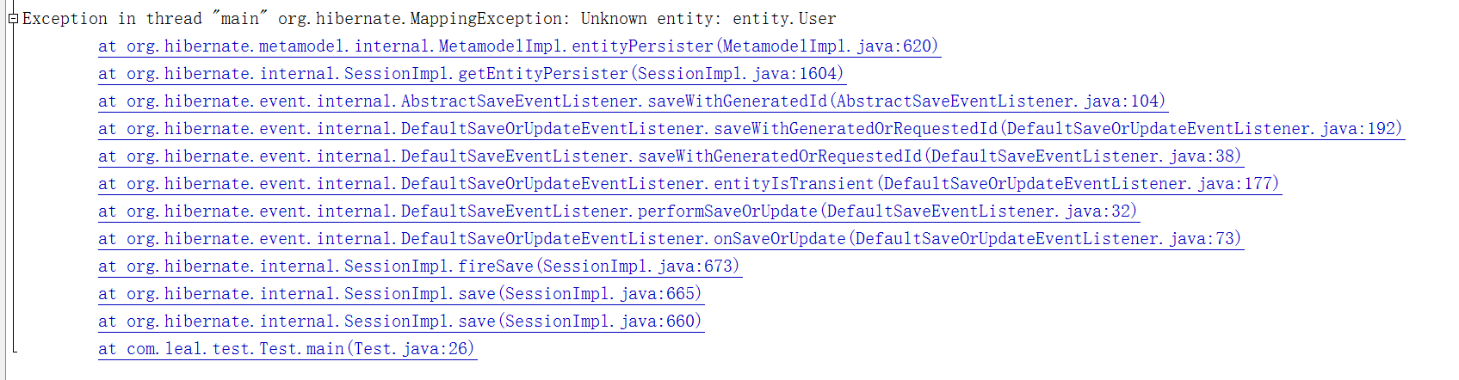Open the onSaveOrUpdate stack frame link
The height and width of the screenshot is (380, 1459).
(x=670, y=239)
